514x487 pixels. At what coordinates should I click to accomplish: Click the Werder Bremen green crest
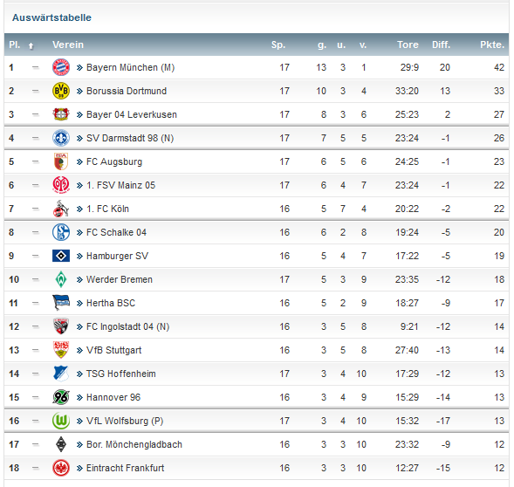tap(61, 279)
